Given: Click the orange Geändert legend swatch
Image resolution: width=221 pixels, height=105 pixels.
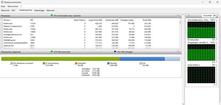Looking at the screenshot, I should 76,63.
